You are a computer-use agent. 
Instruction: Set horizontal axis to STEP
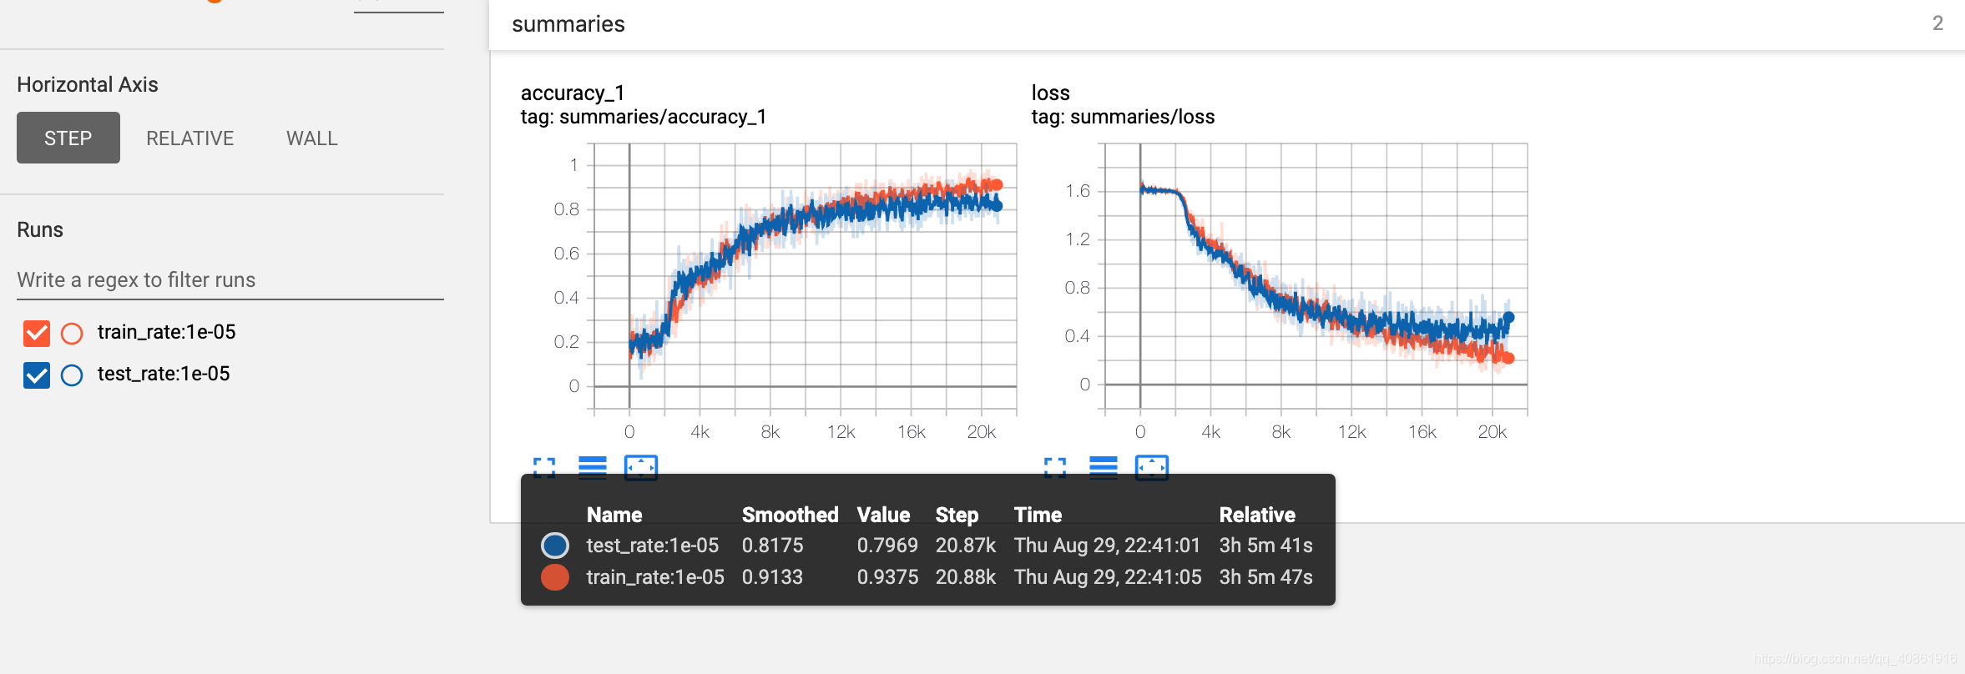(68, 138)
